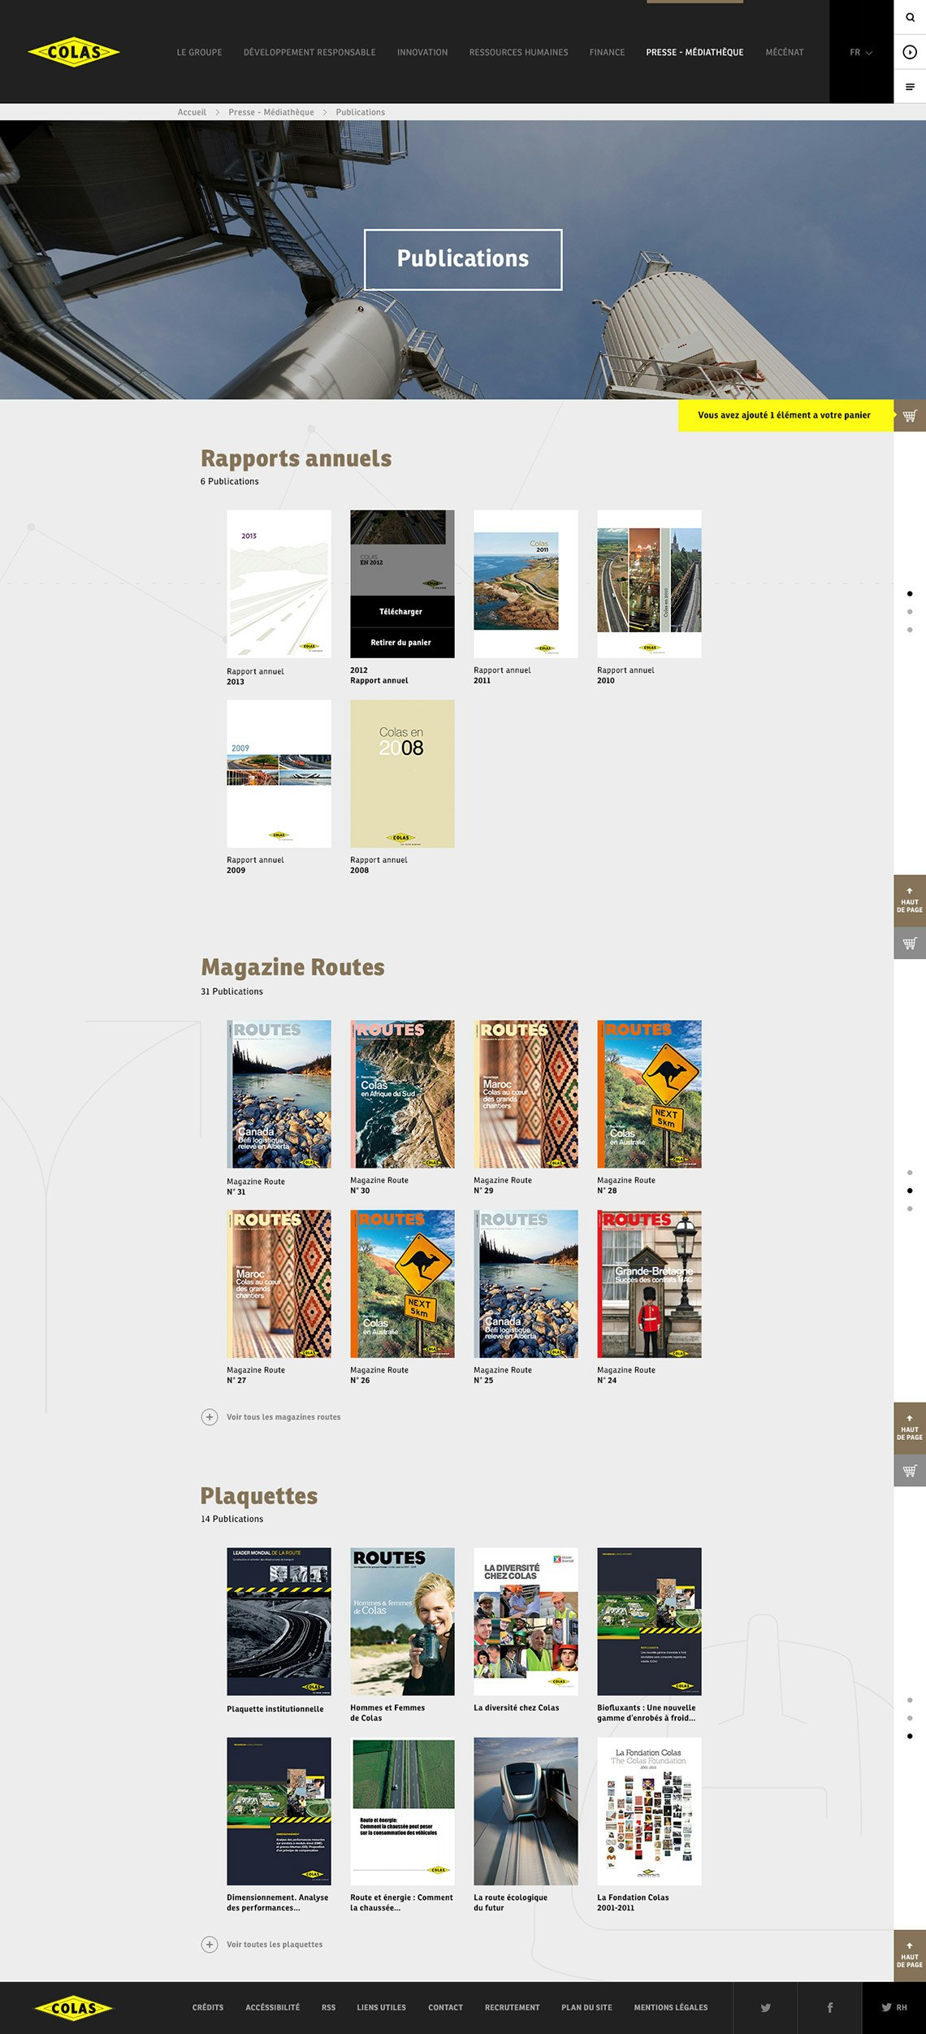Click Mentions légales in footer
The width and height of the screenshot is (926, 2034).
[671, 2007]
